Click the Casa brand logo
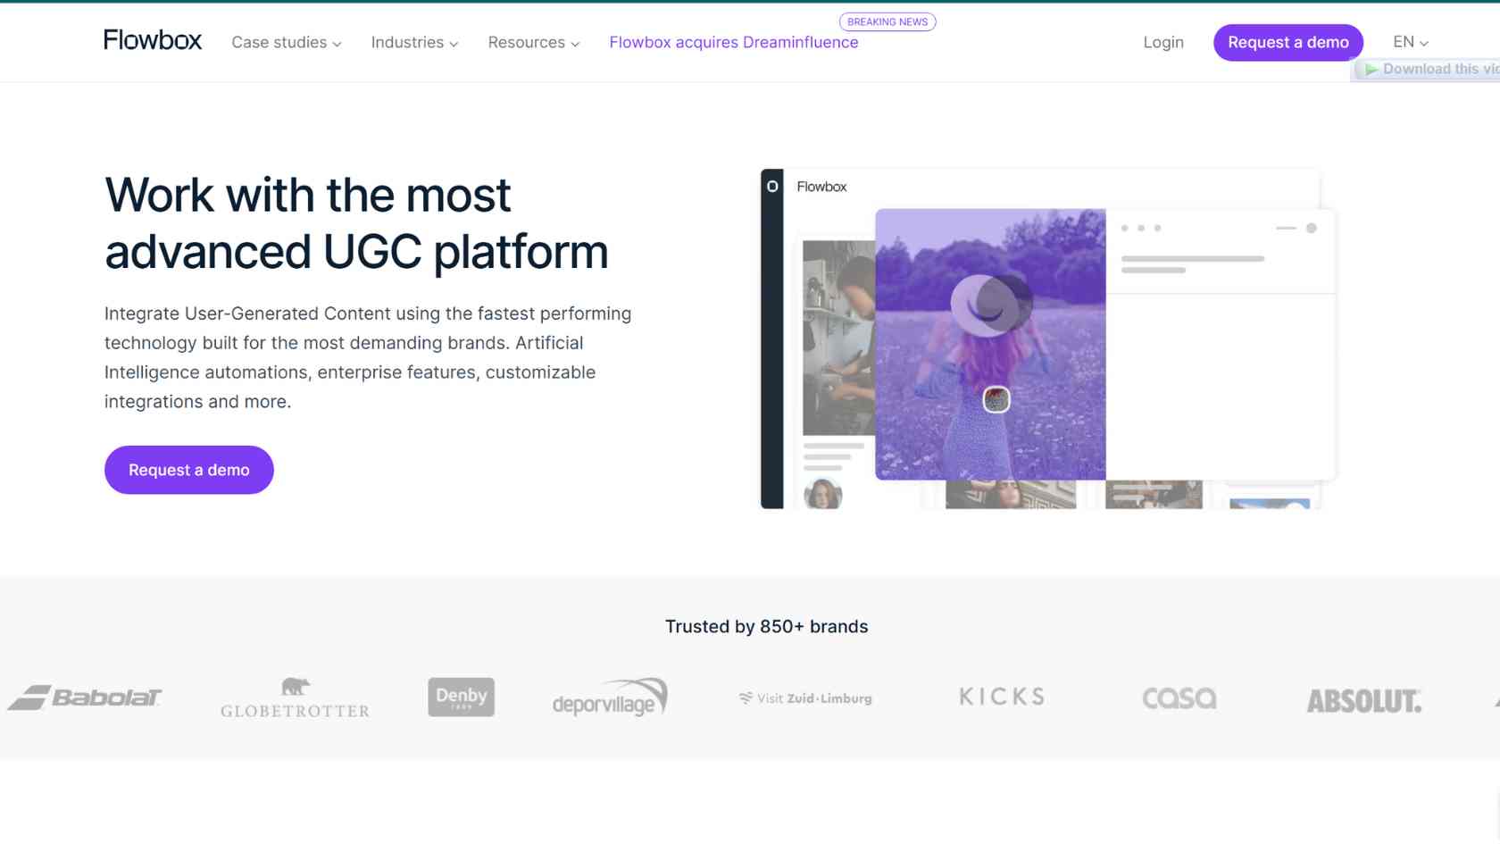 pyautogui.click(x=1179, y=698)
